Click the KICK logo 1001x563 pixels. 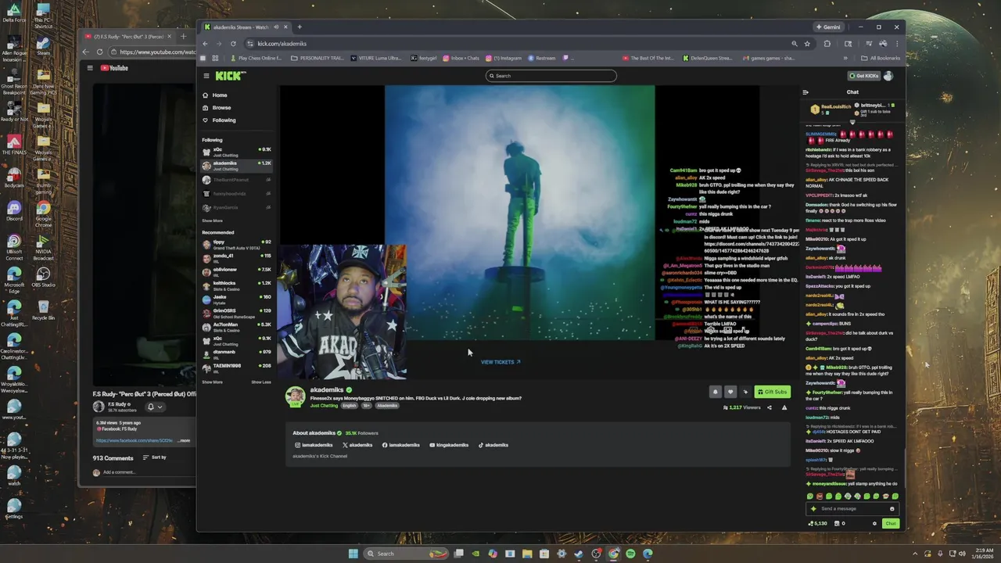pyautogui.click(x=231, y=76)
